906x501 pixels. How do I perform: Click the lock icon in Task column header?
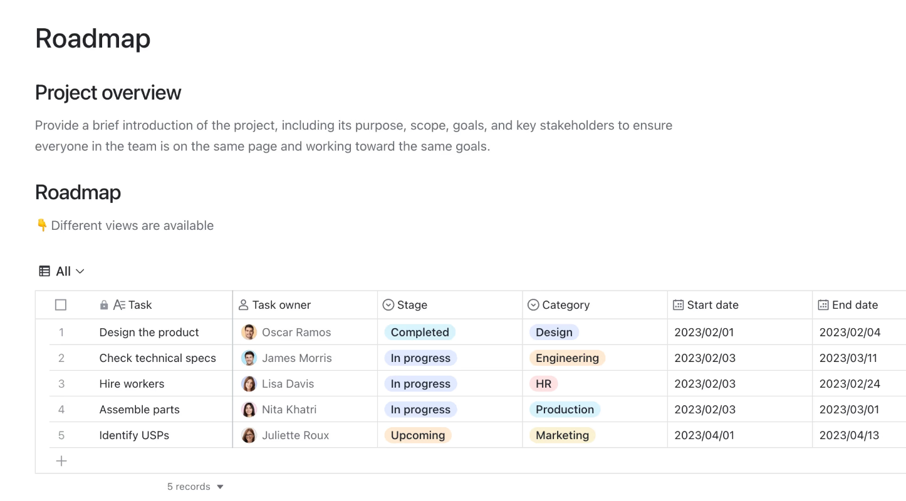tap(104, 305)
